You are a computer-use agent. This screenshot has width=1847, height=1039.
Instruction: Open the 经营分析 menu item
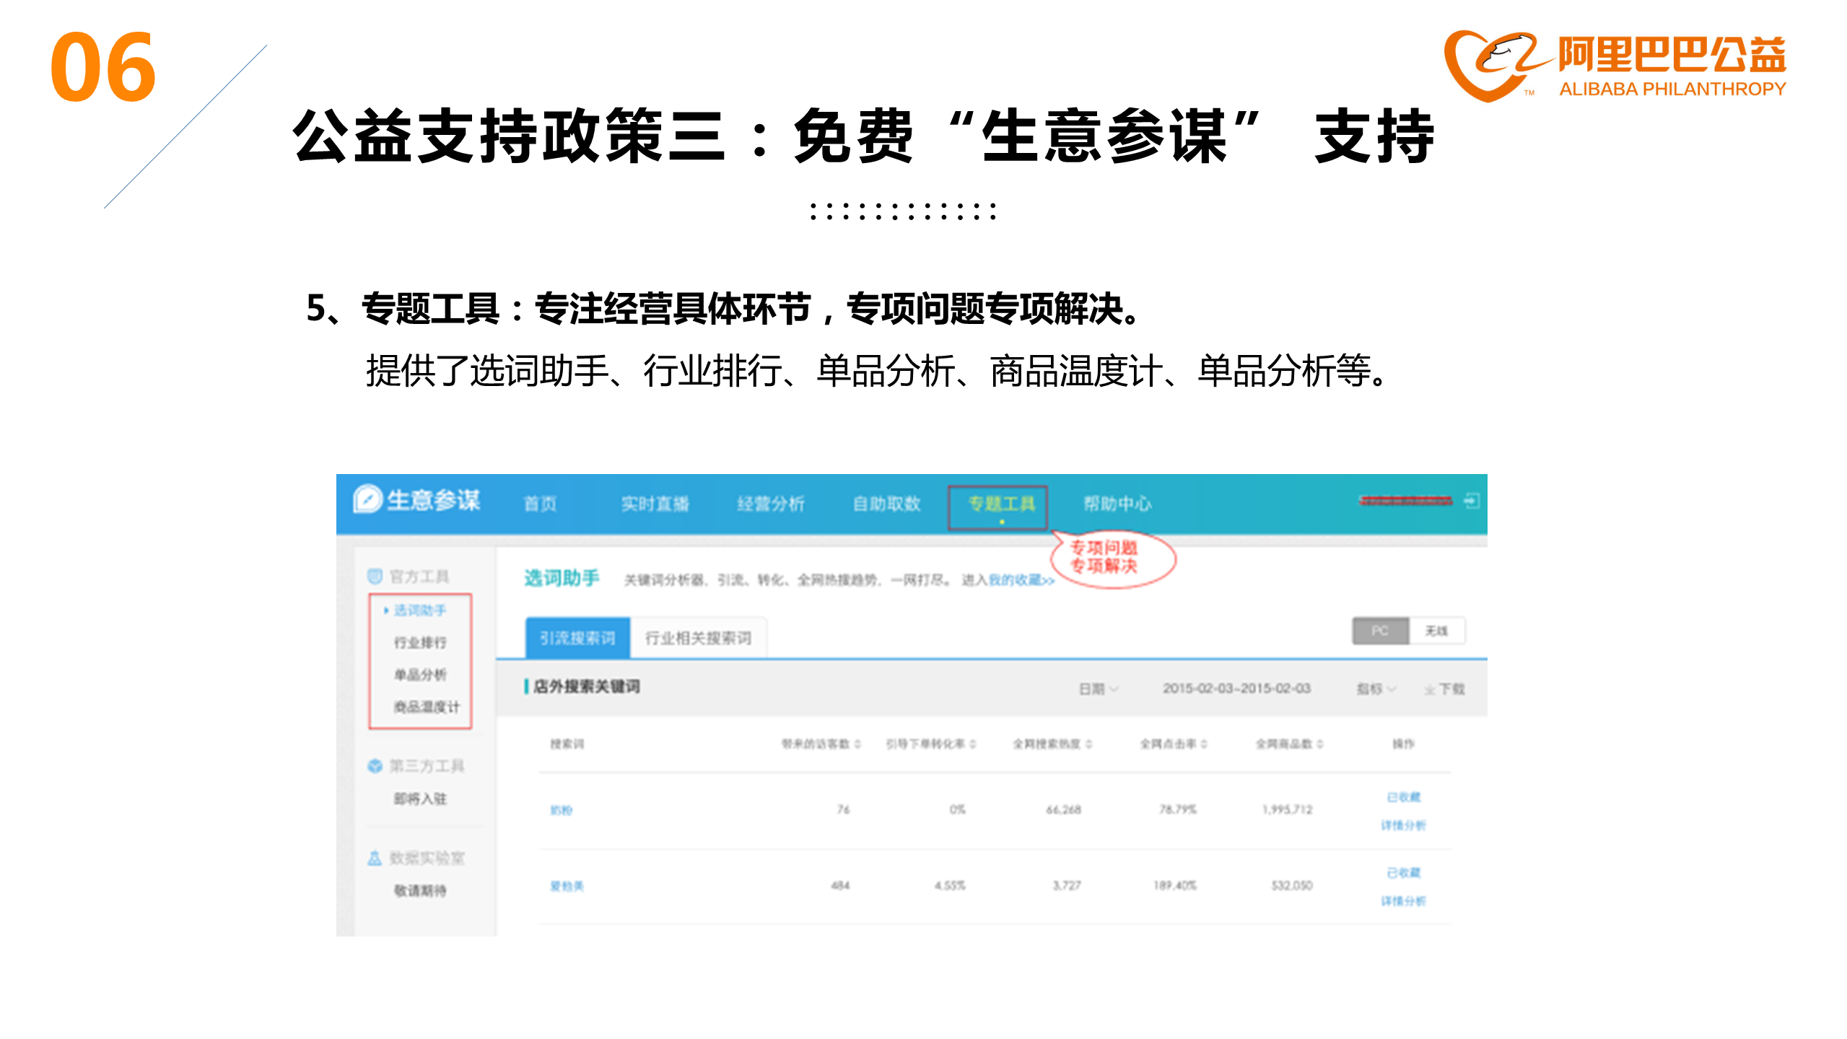tap(771, 504)
